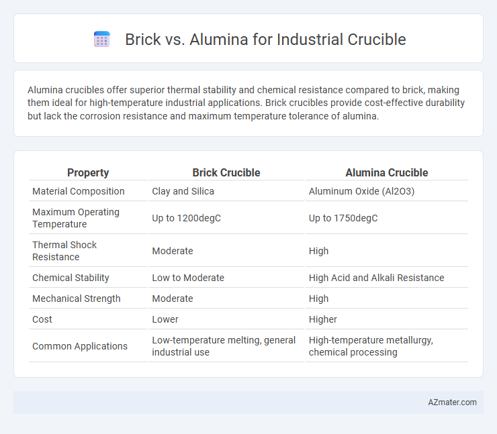Click the 'Up to 1200degC' cell
The image size is (497, 434).
186,218
